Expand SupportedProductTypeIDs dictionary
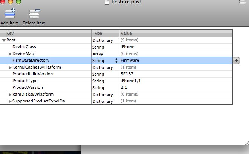The image size is (249, 154). coord(10,101)
